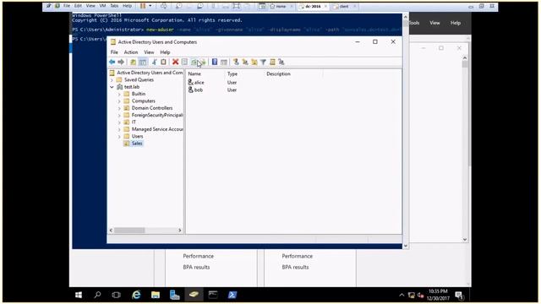Viewport: 541px width, 304px height.
Task: Collapse the test.lab domain node
Action: tap(112, 87)
